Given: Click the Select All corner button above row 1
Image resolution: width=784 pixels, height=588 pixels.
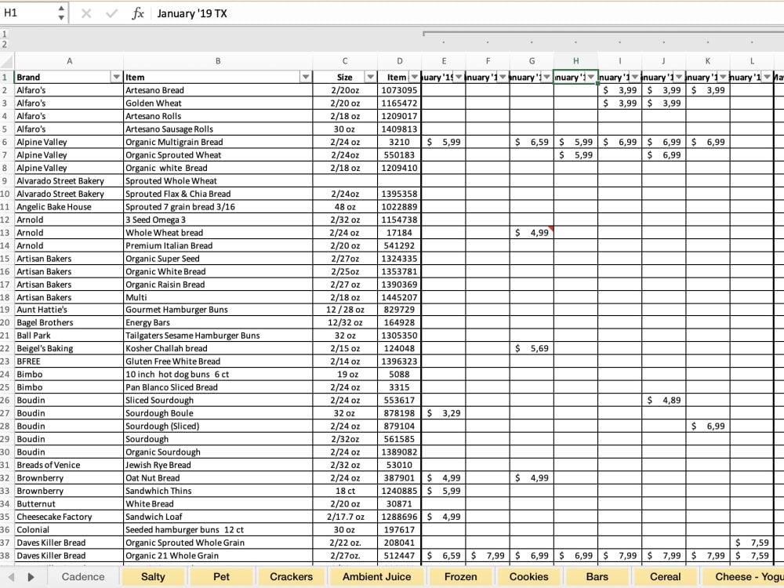Looking at the screenshot, I should tap(5, 61).
